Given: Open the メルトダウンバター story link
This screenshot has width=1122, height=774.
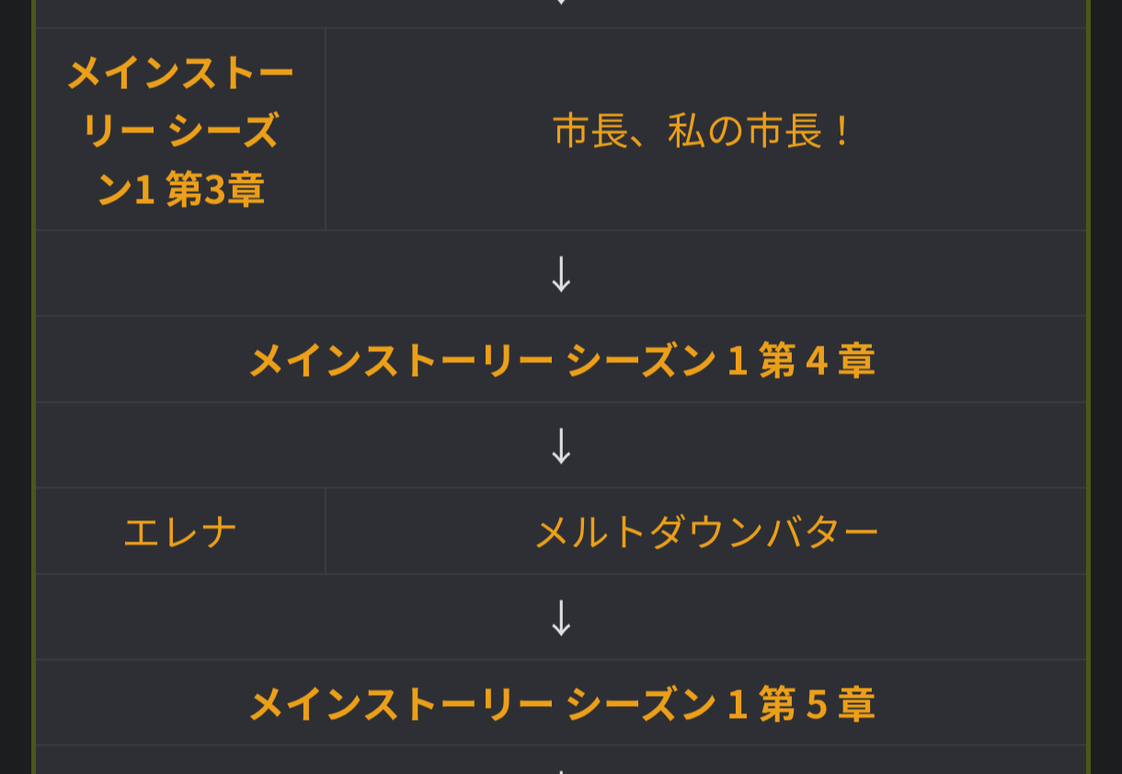Looking at the screenshot, I should (x=706, y=532).
